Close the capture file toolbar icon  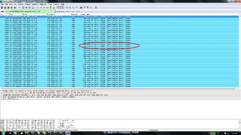26,7
